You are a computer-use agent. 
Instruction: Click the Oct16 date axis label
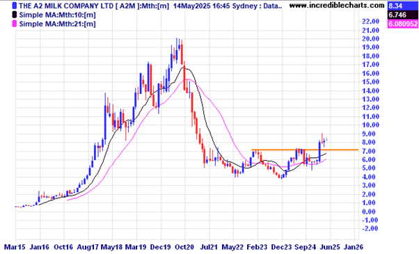[x=63, y=247]
